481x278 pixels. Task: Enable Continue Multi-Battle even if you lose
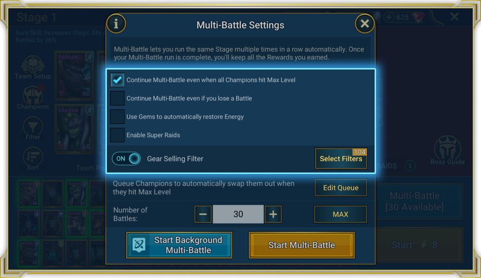[x=118, y=98]
